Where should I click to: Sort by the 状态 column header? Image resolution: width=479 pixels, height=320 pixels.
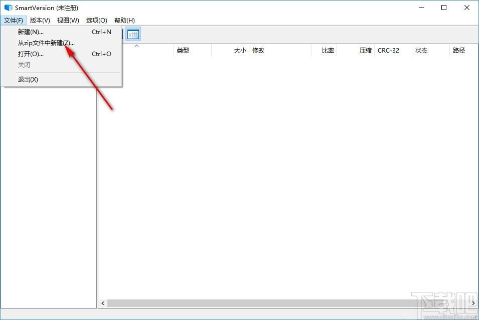pyautogui.click(x=431, y=51)
